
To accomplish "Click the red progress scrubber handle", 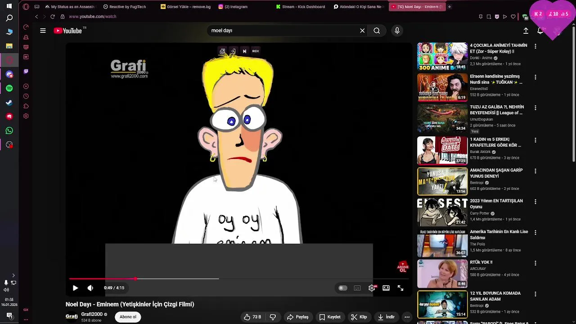I will (x=135, y=279).
